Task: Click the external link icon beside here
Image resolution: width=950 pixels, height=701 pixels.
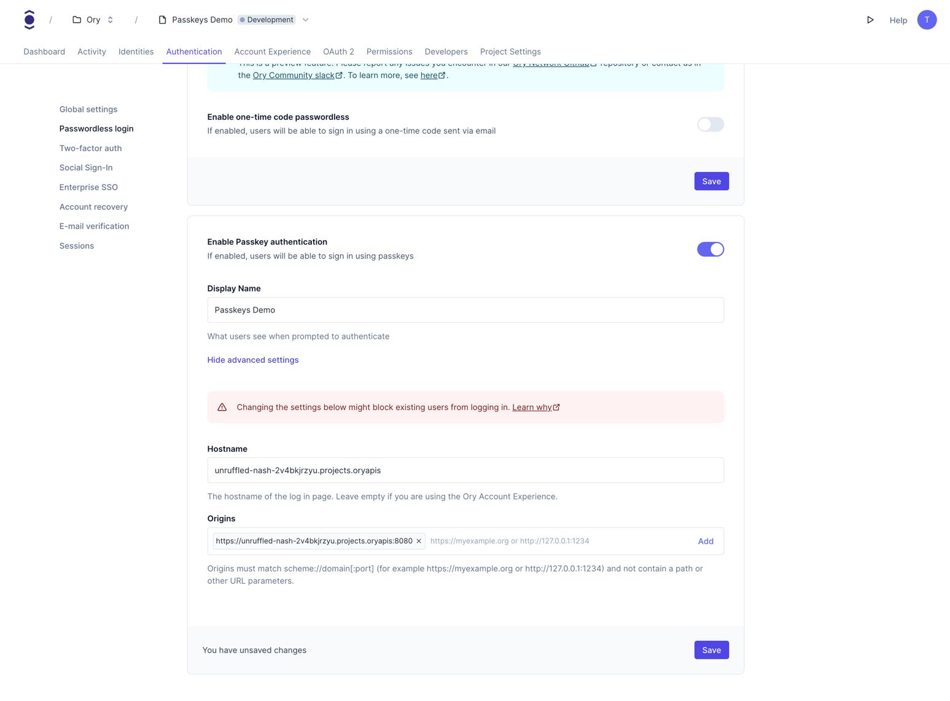Action: [x=443, y=75]
